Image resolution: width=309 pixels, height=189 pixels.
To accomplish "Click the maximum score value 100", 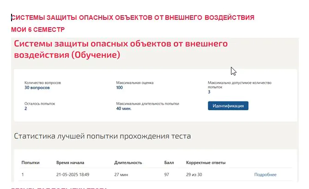I will point(120,88).
